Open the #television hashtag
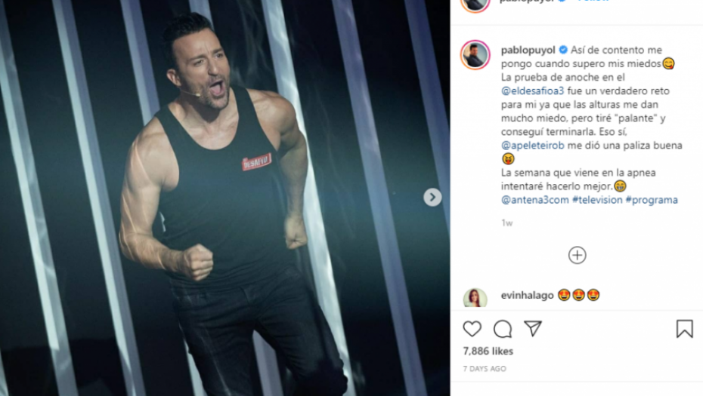The image size is (703, 396). 597,200
